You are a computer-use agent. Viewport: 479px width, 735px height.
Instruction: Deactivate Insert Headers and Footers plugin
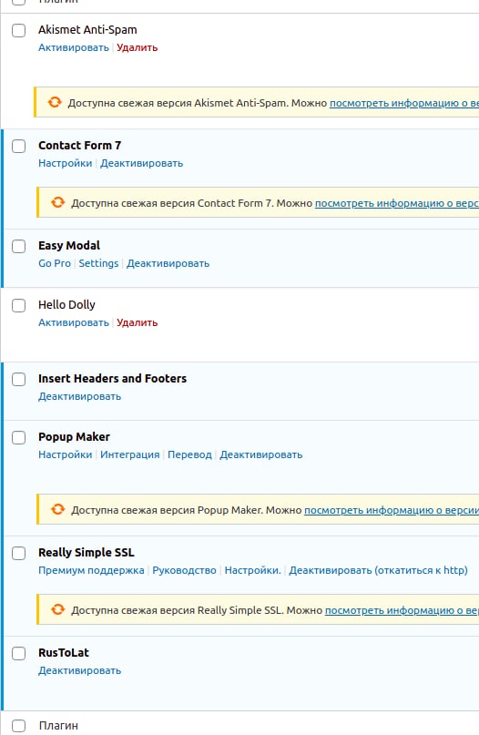click(79, 396)
